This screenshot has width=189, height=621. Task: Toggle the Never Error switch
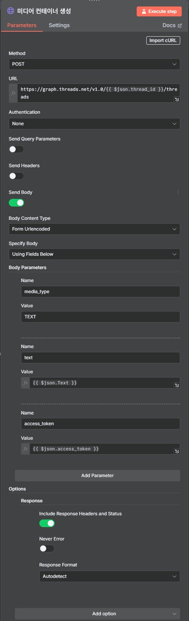pos(47,548)
